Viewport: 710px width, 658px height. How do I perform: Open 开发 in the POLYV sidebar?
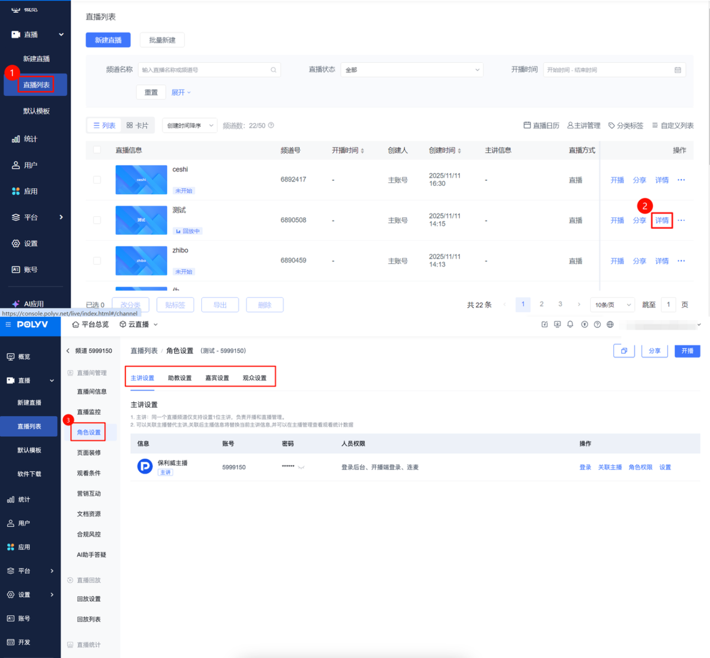18,642
